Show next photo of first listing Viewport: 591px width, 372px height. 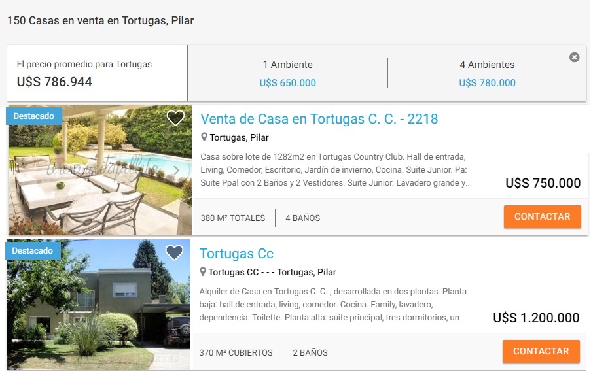coord(177,171)
